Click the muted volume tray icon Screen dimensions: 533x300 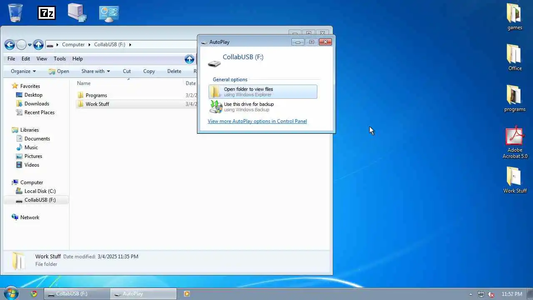[491, 294]
